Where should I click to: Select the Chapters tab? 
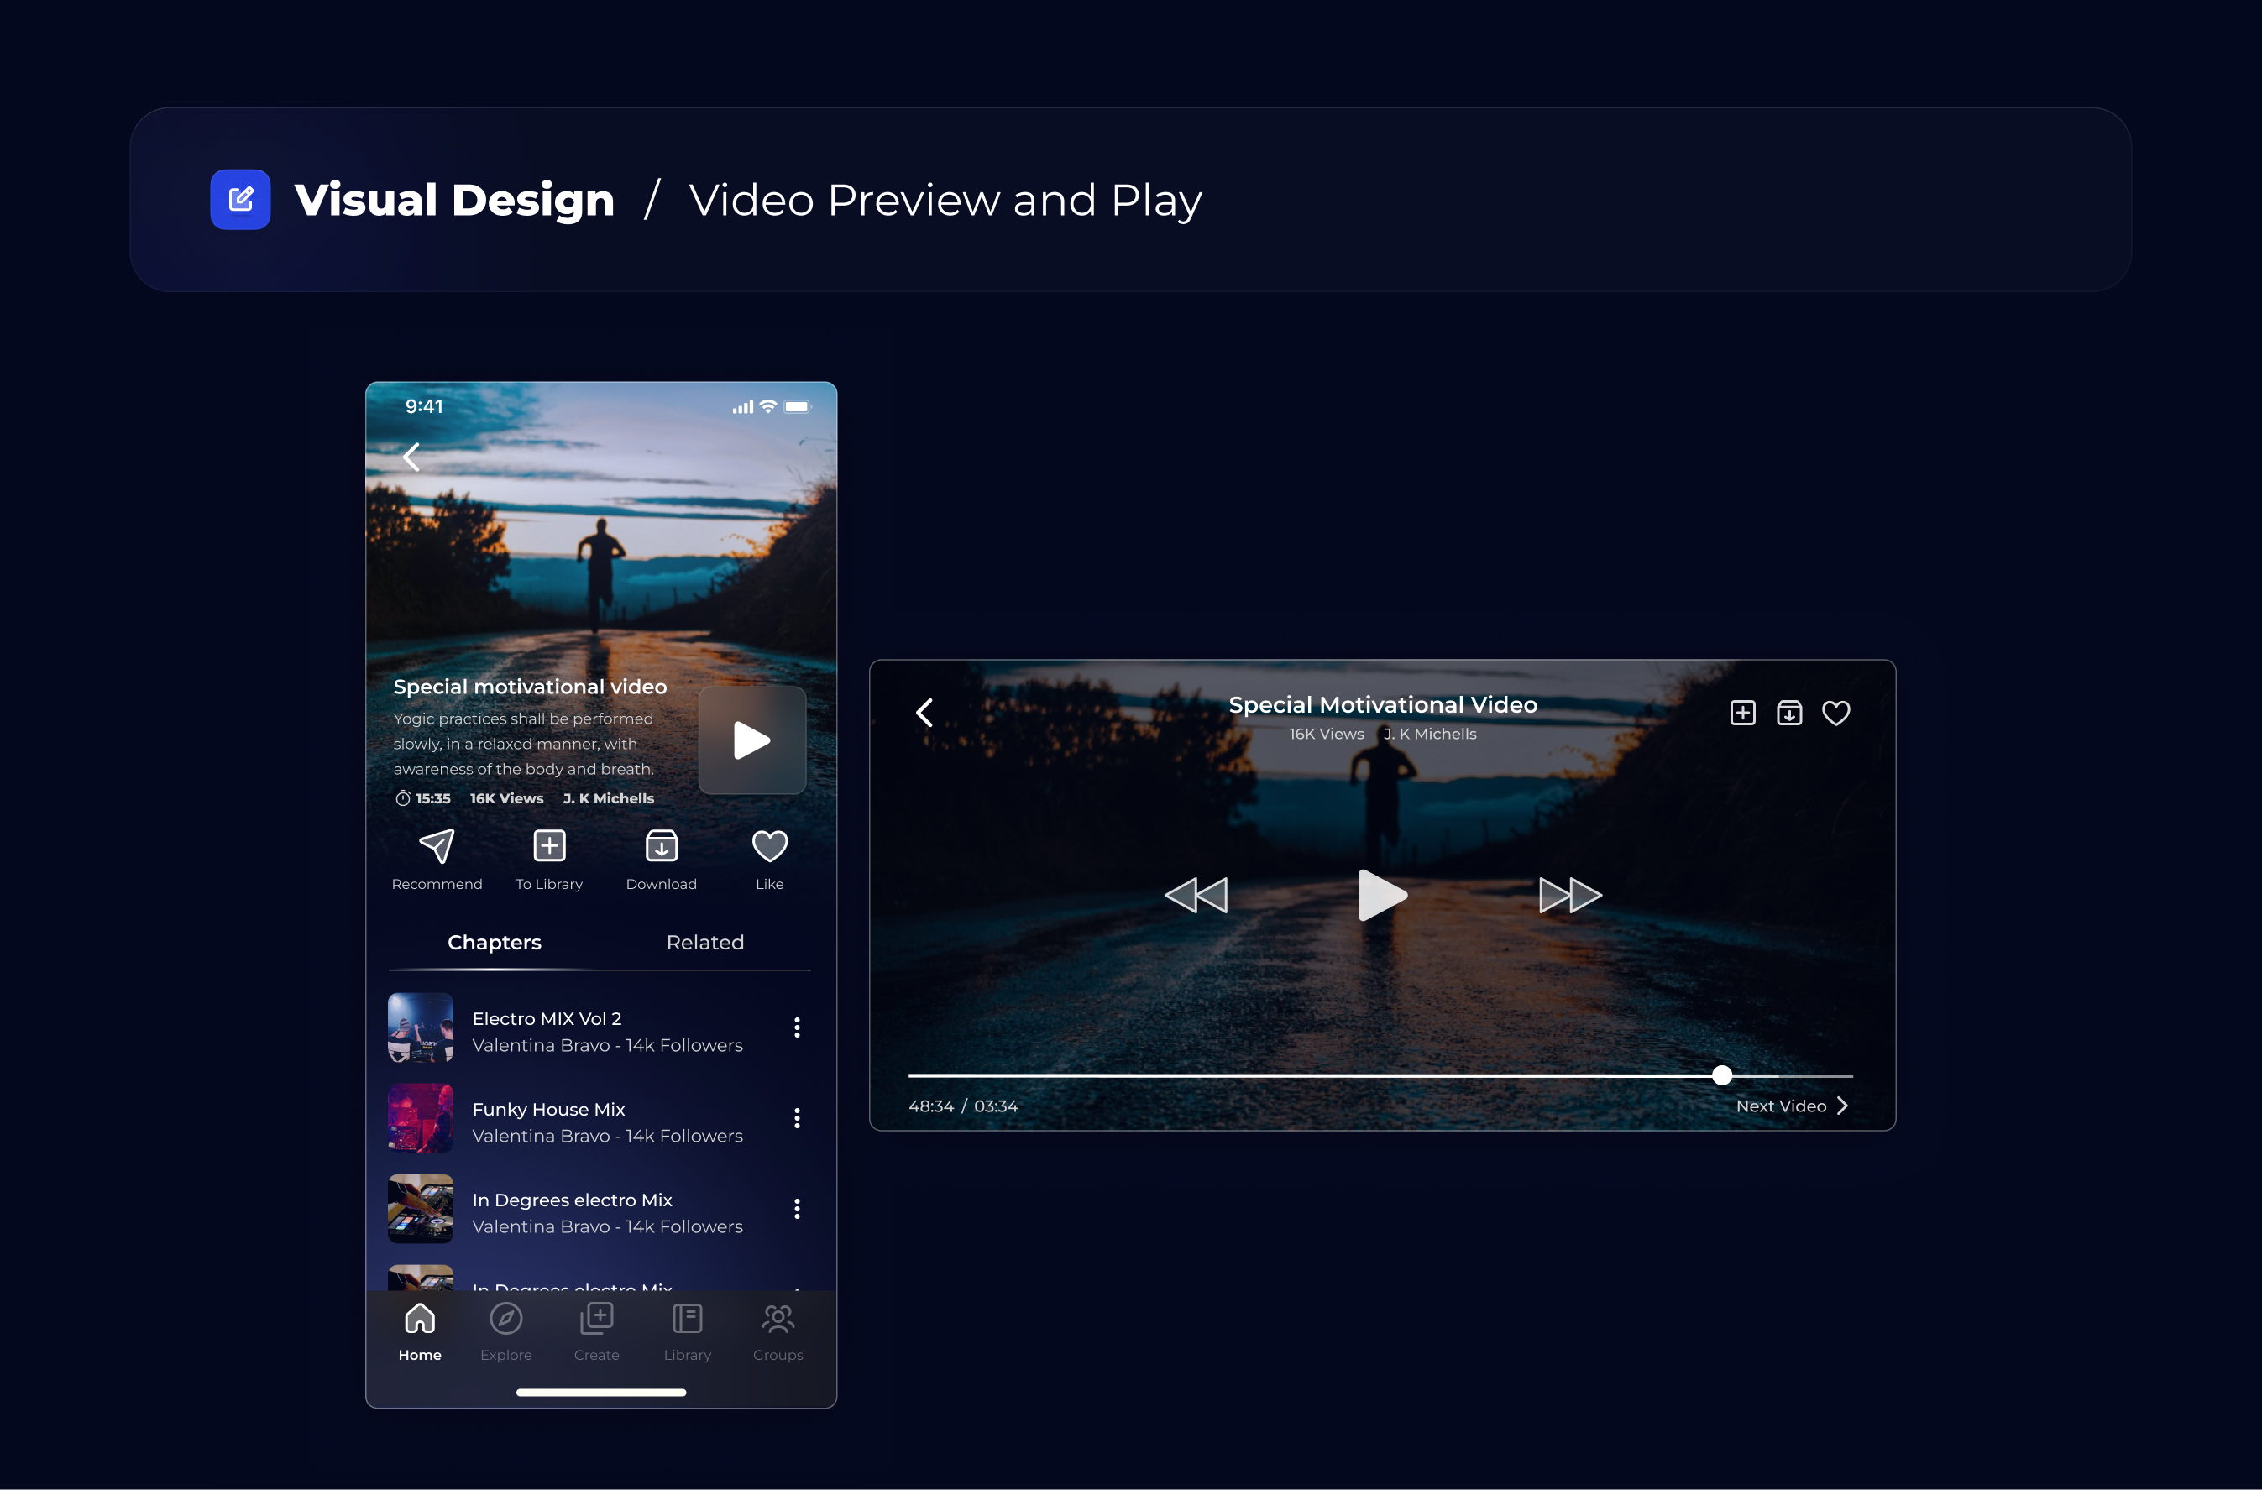495,942
